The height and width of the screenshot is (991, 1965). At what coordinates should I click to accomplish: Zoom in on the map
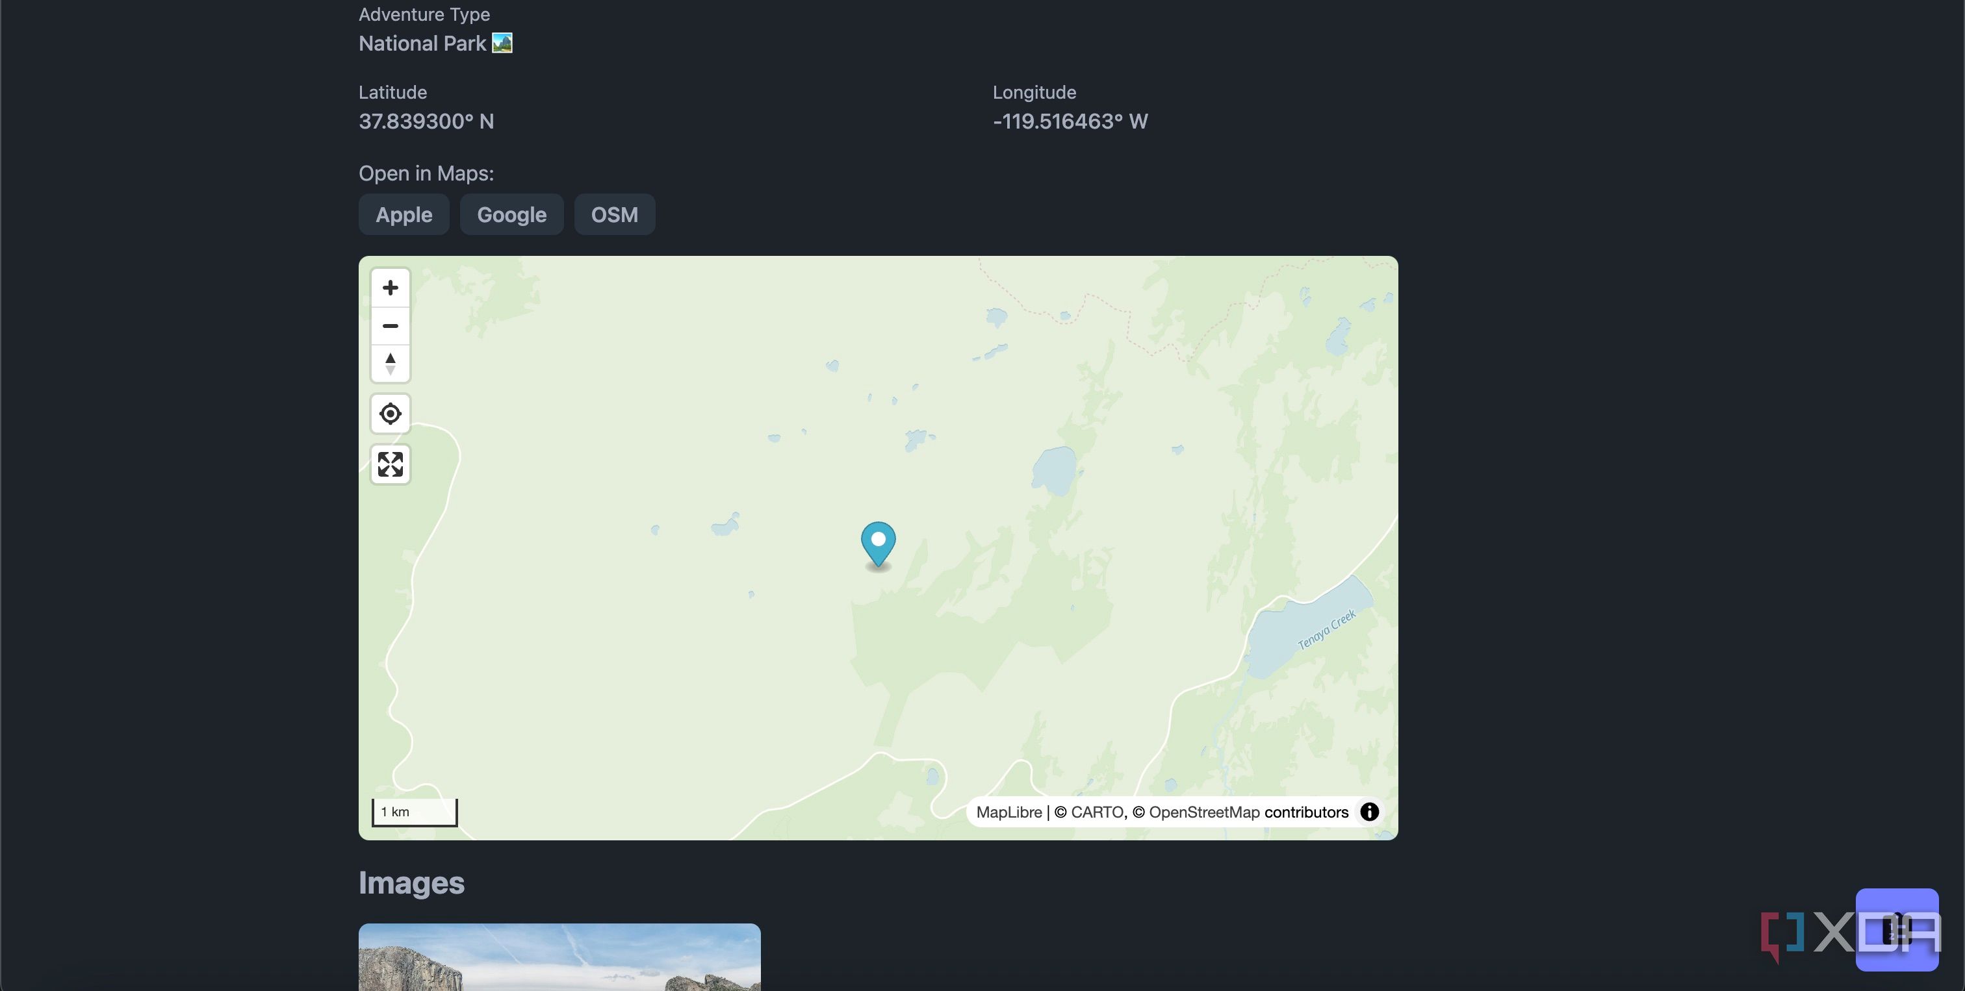(x=390, y=288)
